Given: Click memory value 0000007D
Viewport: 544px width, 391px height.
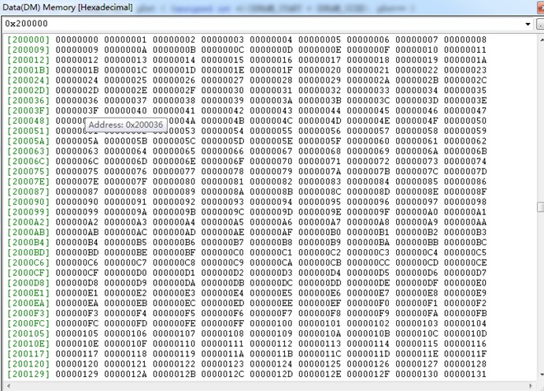Looking at the screenshot, I should 465,171.
